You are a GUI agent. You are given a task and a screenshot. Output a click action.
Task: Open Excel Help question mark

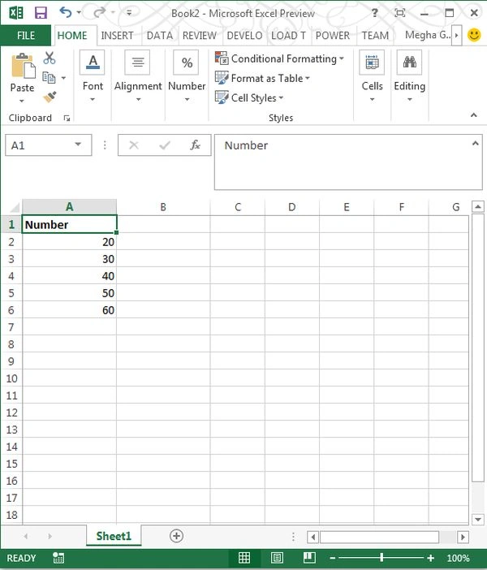[374, 13]
